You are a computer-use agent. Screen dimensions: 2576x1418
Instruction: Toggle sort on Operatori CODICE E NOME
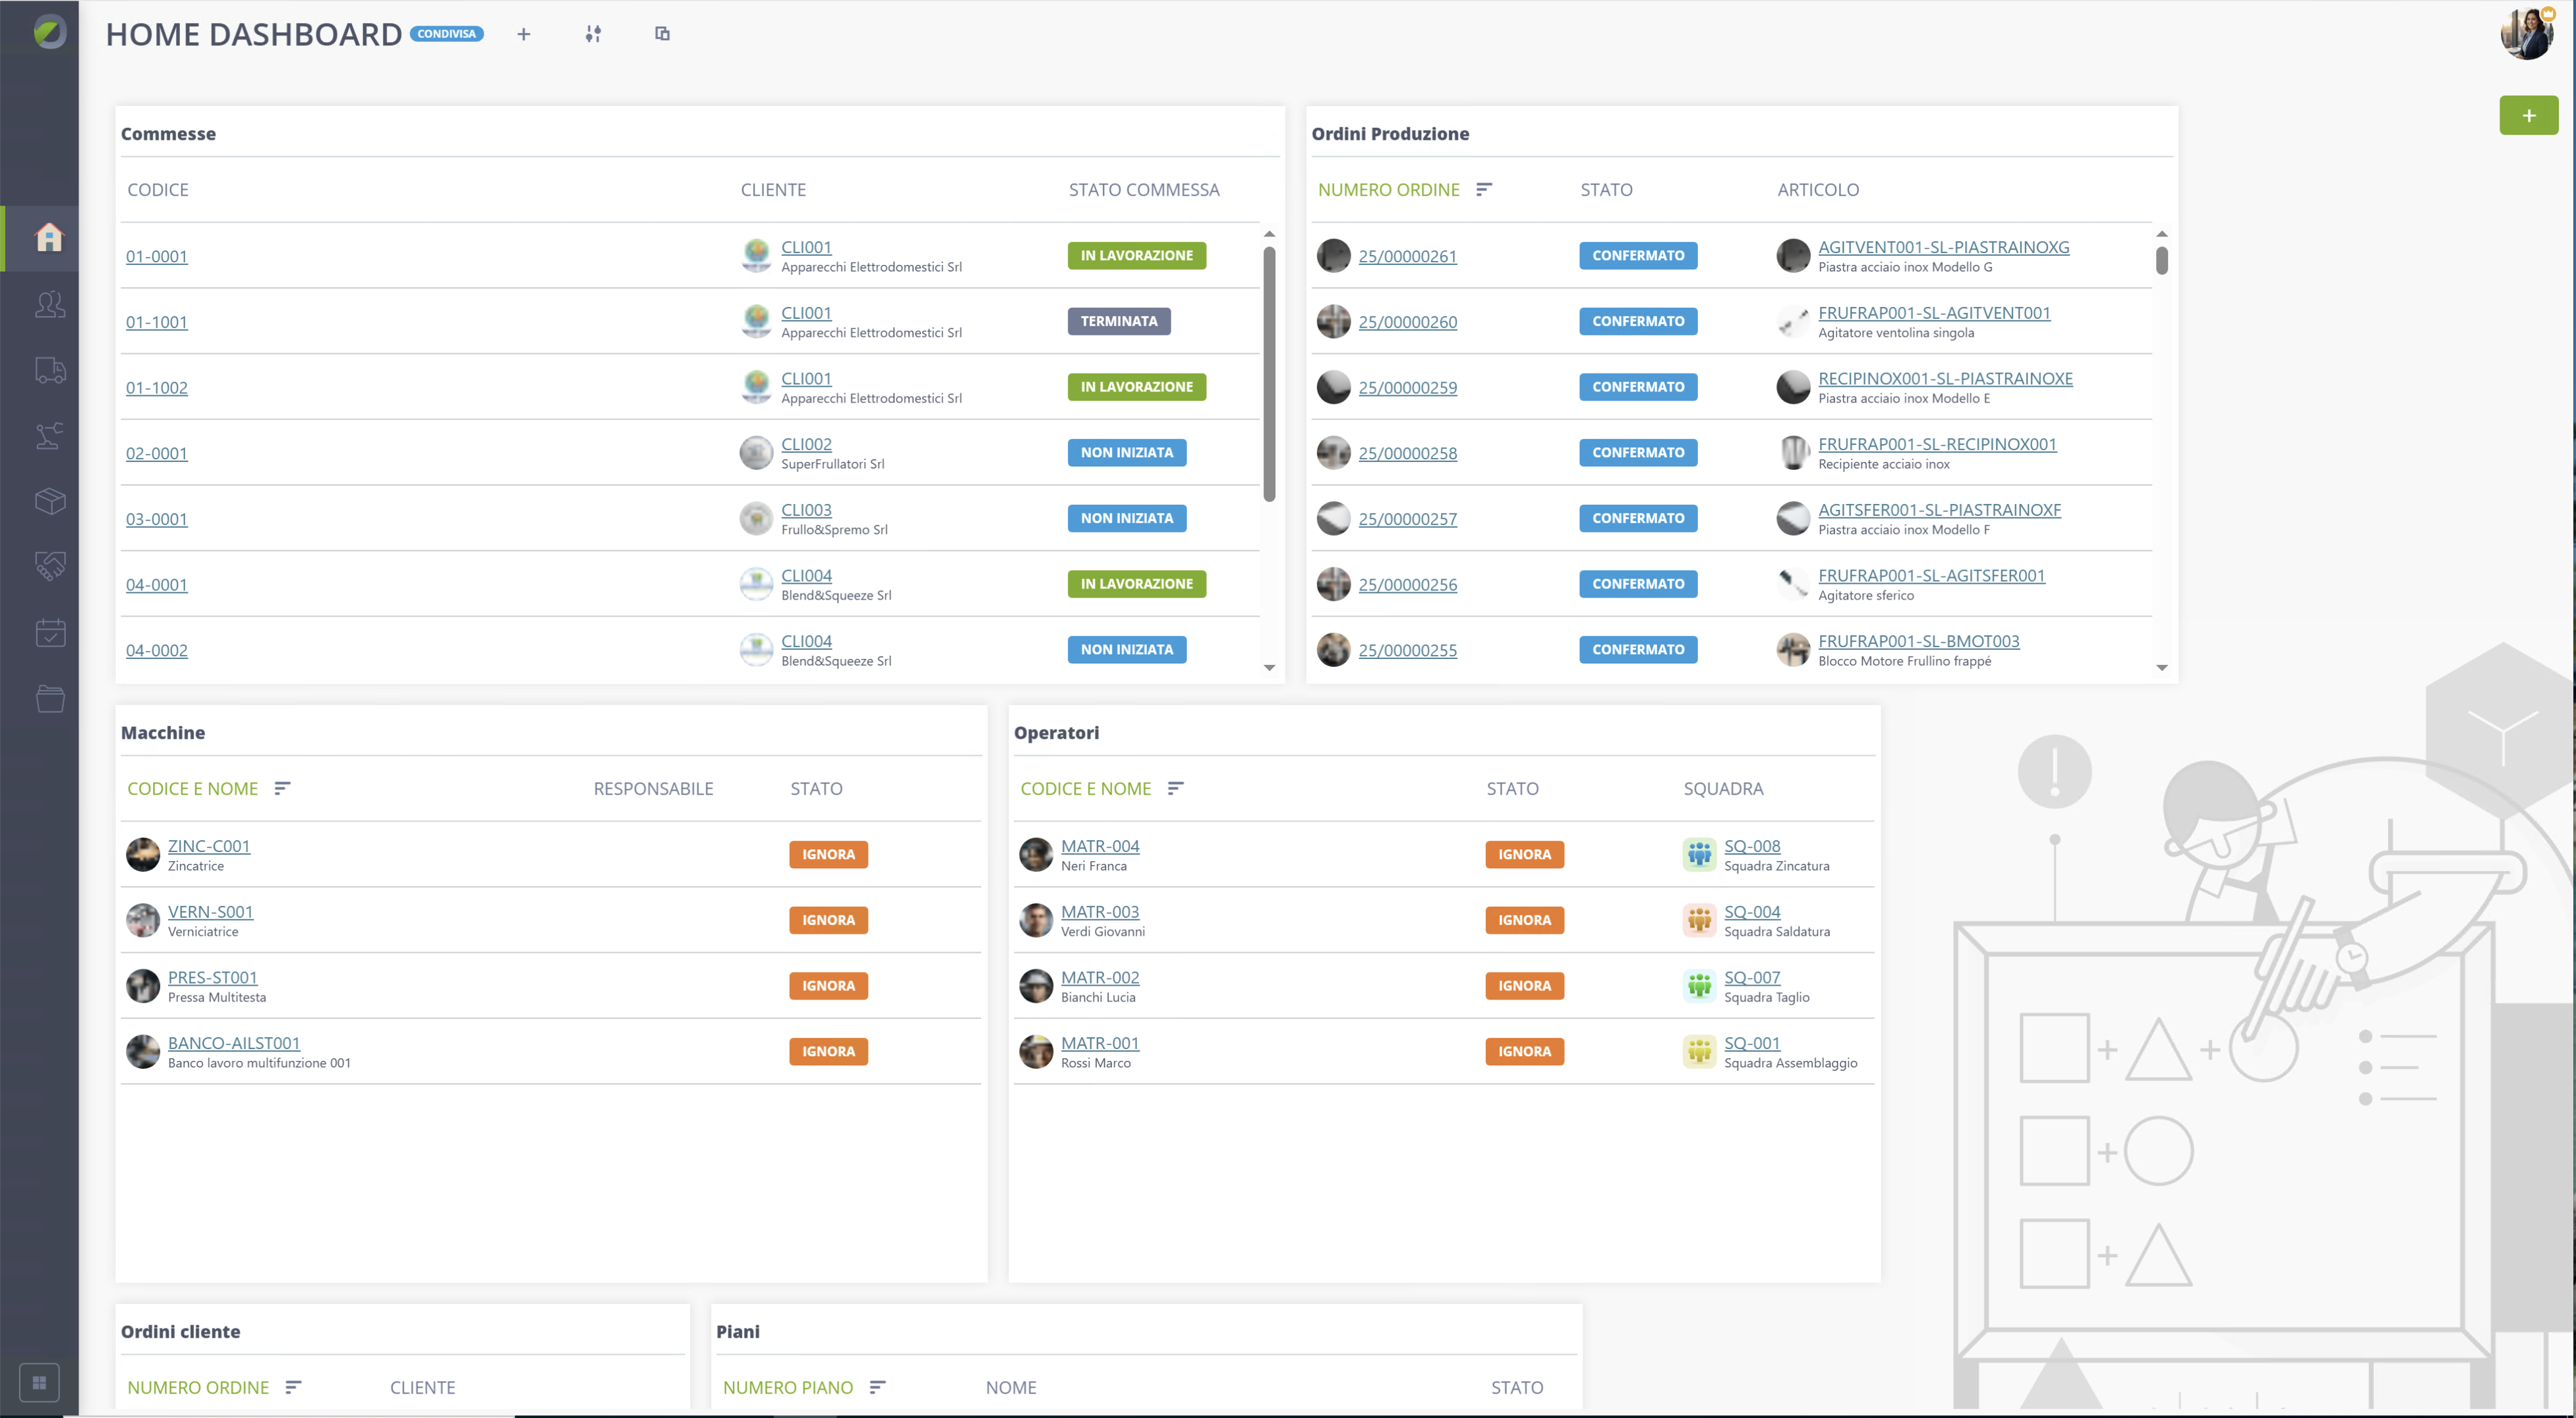tap(1176, 789)
